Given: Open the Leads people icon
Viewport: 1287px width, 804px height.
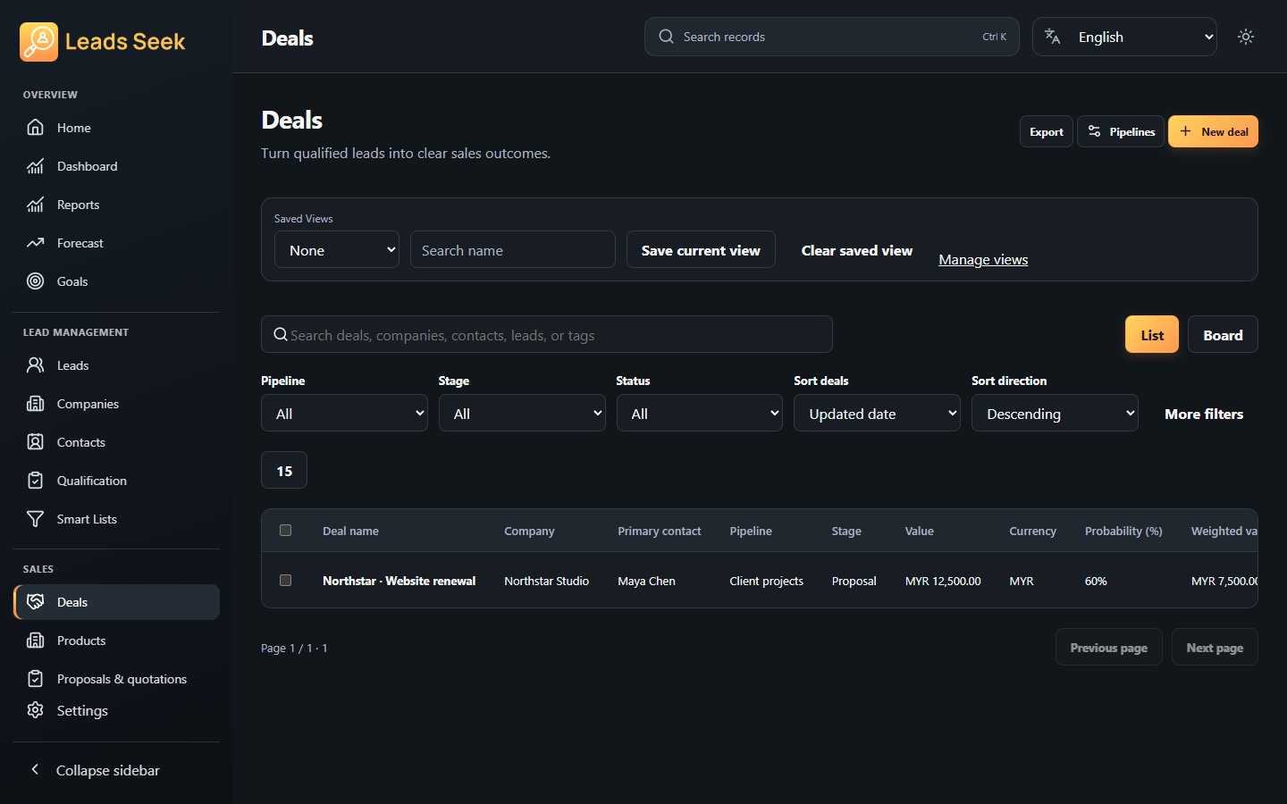Looking at the screenshot, I should coord(36,365).
